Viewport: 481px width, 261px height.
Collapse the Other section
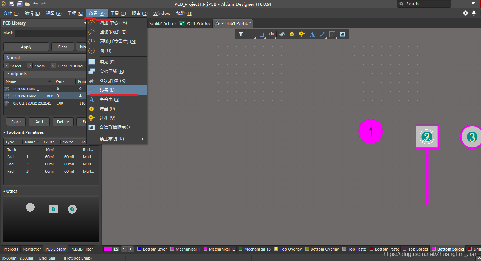(5, 191)
